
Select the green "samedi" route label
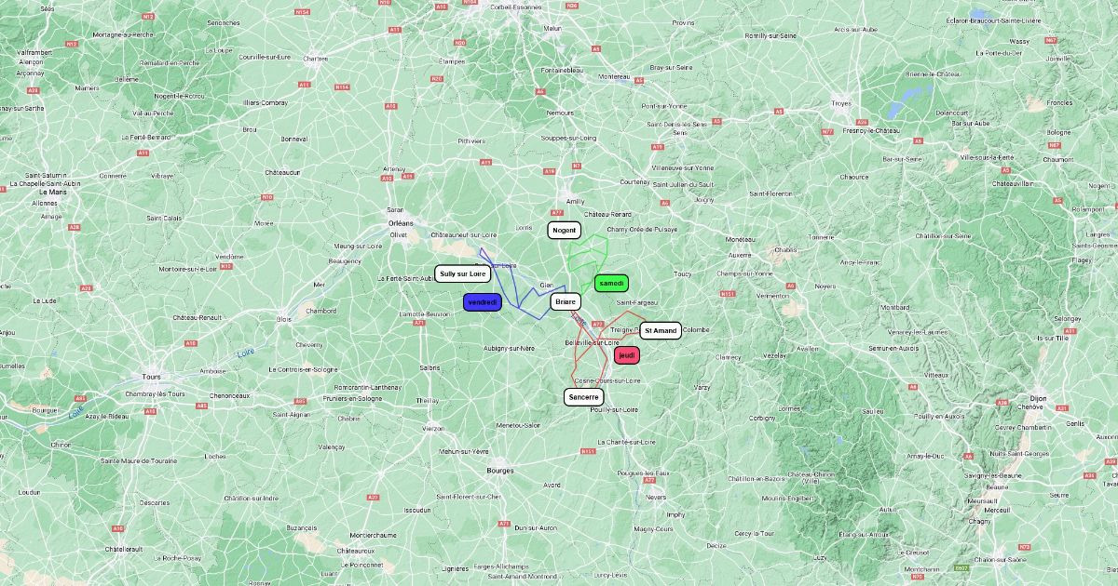(612, 283)
